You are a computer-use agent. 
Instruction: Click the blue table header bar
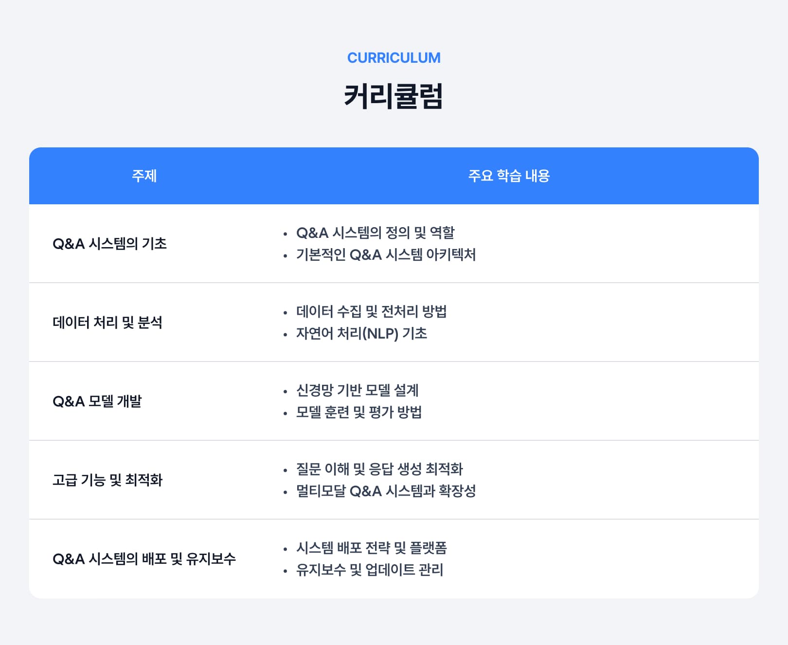pos(394,176)
